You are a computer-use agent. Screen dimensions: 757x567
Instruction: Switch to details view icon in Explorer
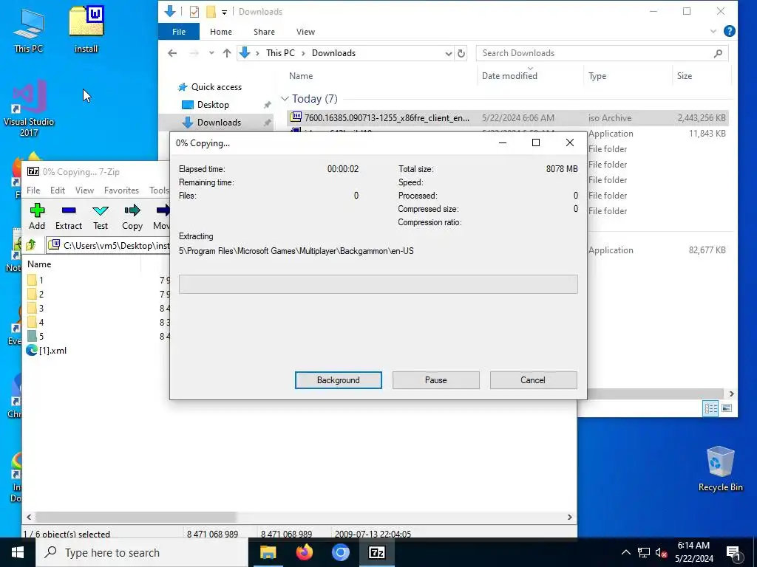pos(710,408)
